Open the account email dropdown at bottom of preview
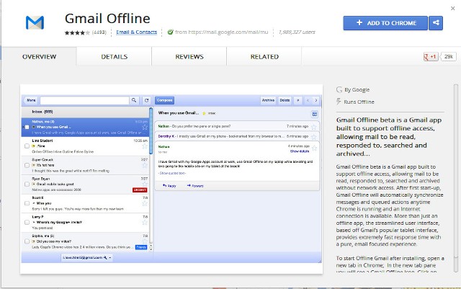The width and height of the screenshot is (461, 289). coord(86,257)
